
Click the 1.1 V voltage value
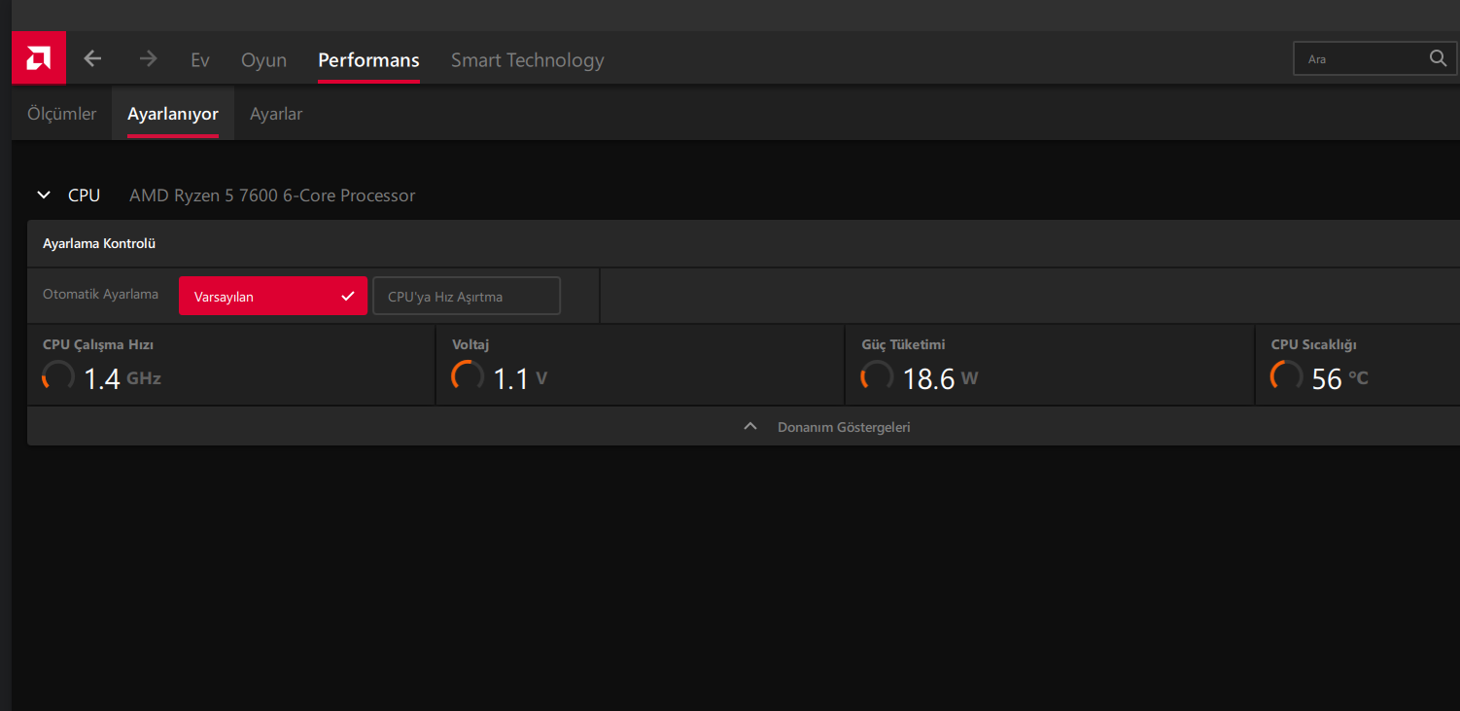520,378
